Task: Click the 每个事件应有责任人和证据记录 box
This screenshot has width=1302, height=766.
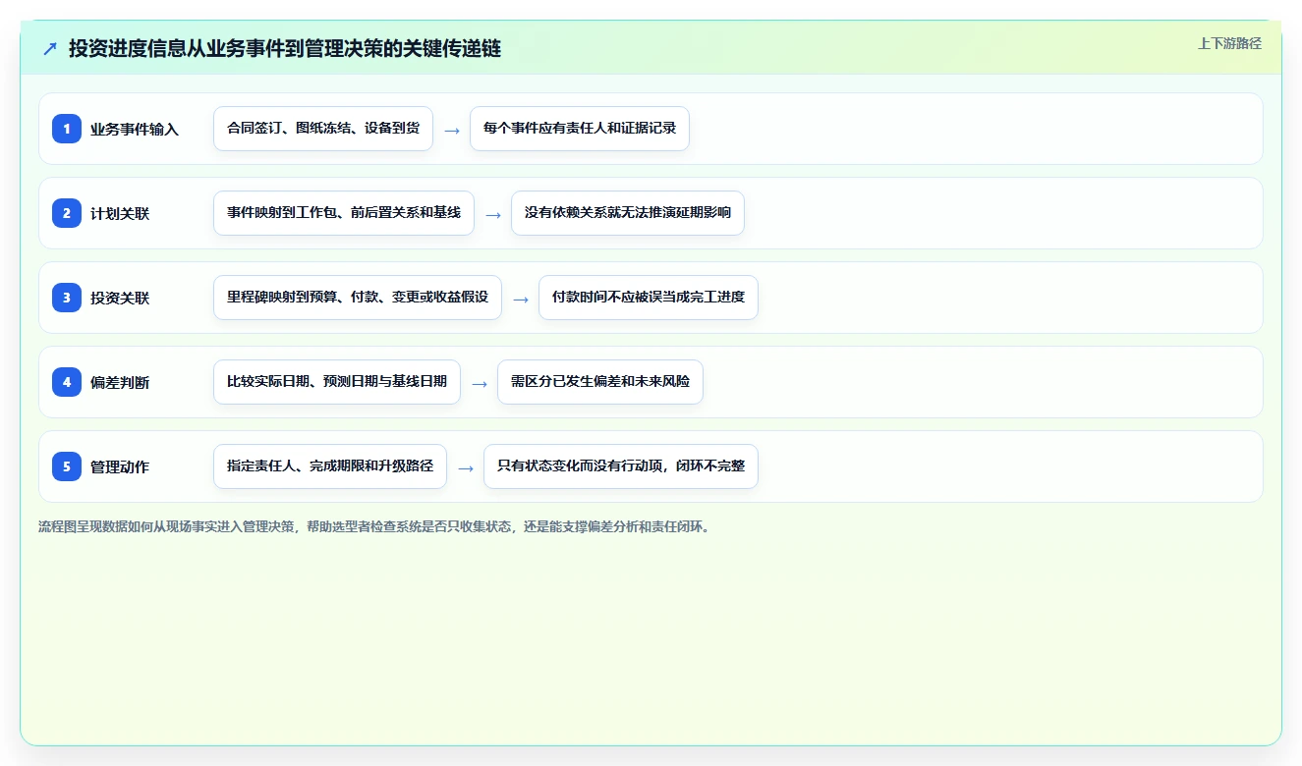Action: point(580,129)
